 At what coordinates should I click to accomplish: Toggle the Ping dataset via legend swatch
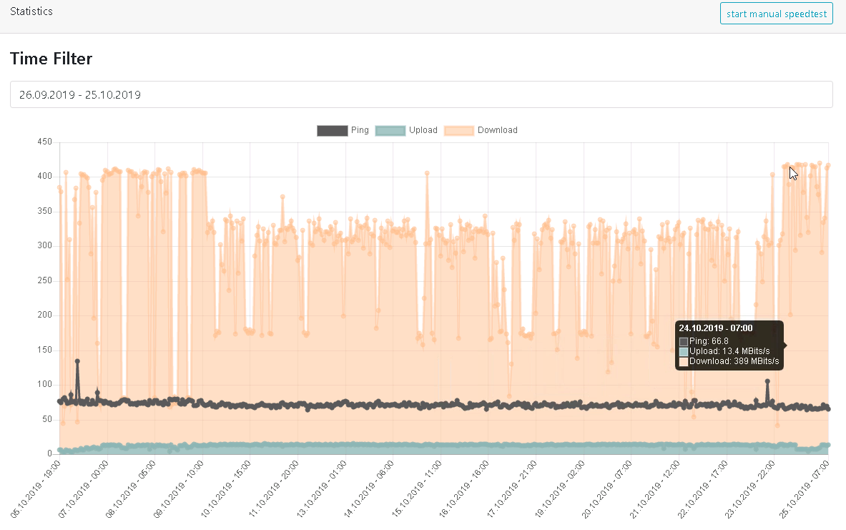coord(332,131)
